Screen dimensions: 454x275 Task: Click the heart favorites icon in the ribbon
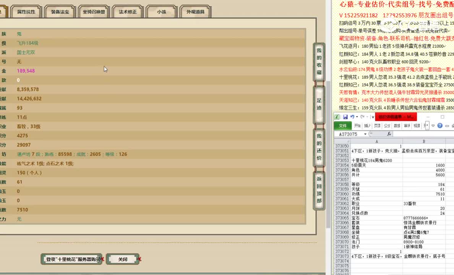click(433, 125)
